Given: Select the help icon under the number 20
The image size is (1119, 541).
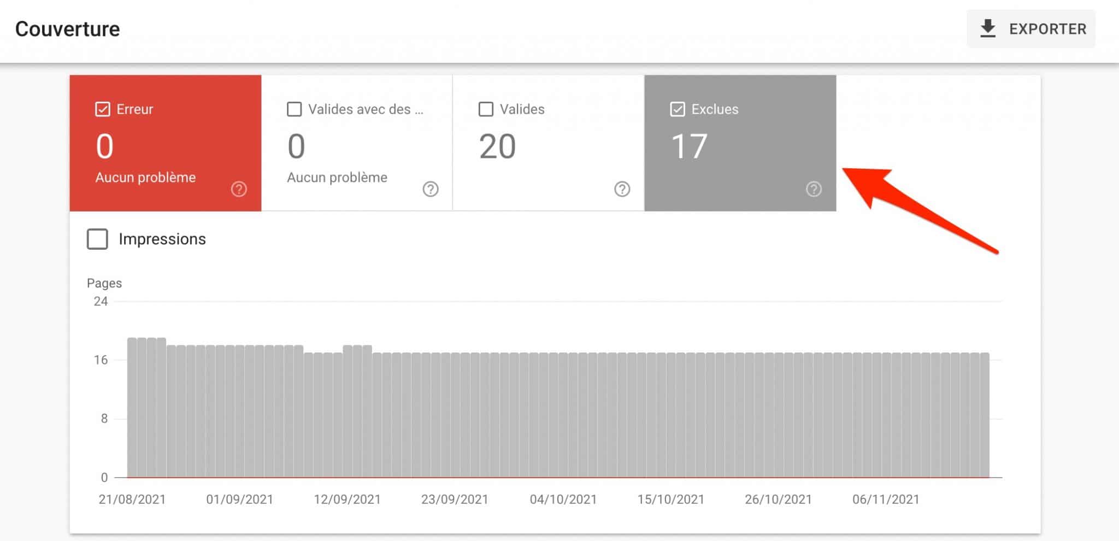Looking at the screenshot, I should [622, 190].
